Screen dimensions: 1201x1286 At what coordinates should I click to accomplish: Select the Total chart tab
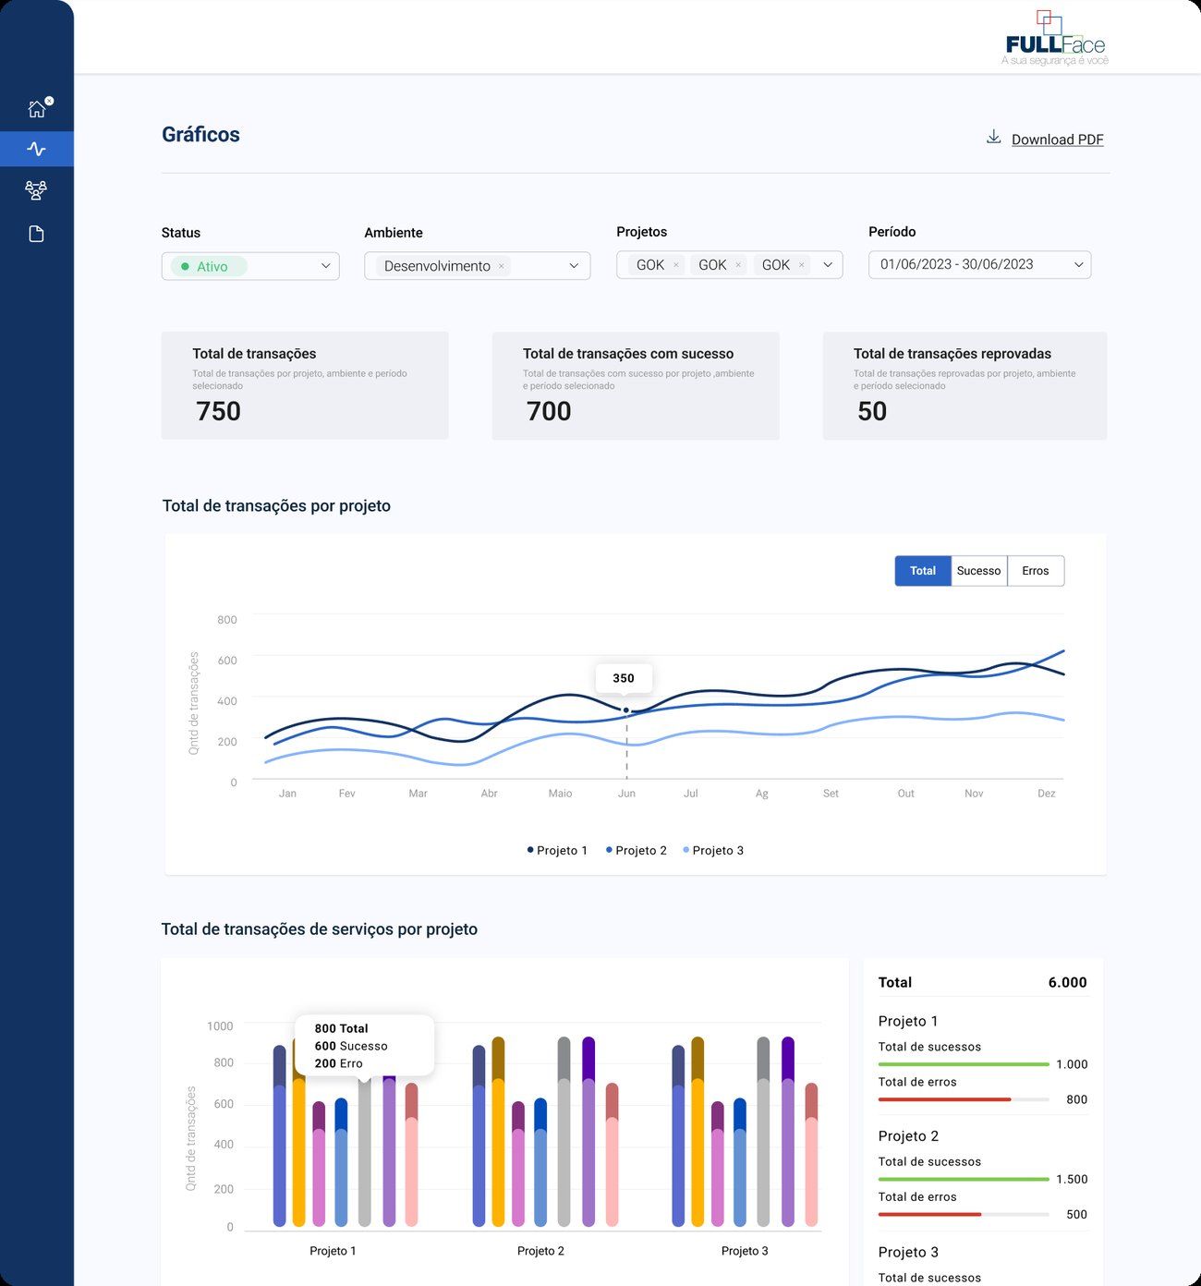coord(923,571)
